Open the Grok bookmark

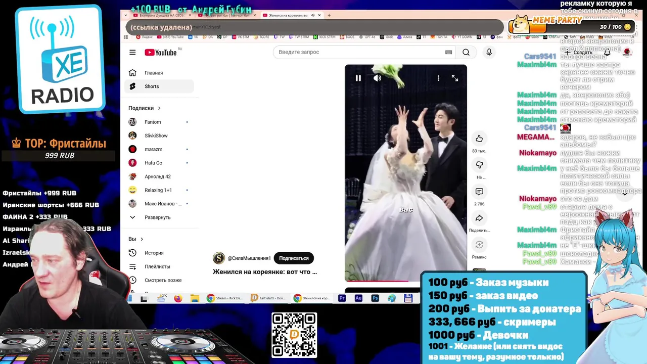coord(387,37)
